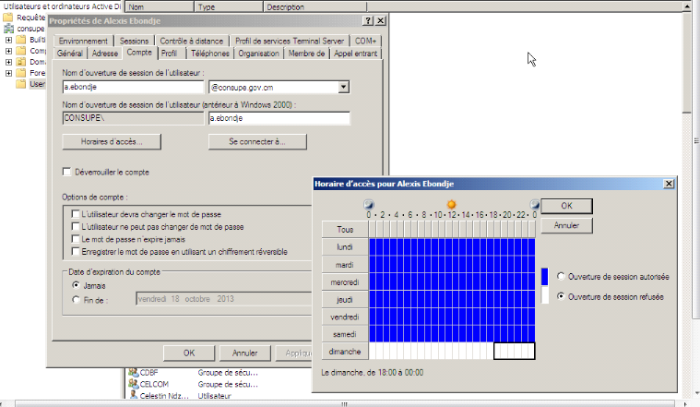
Task: Choose 'Fin de' expiration radio button
Action: [x=76, y=299]
